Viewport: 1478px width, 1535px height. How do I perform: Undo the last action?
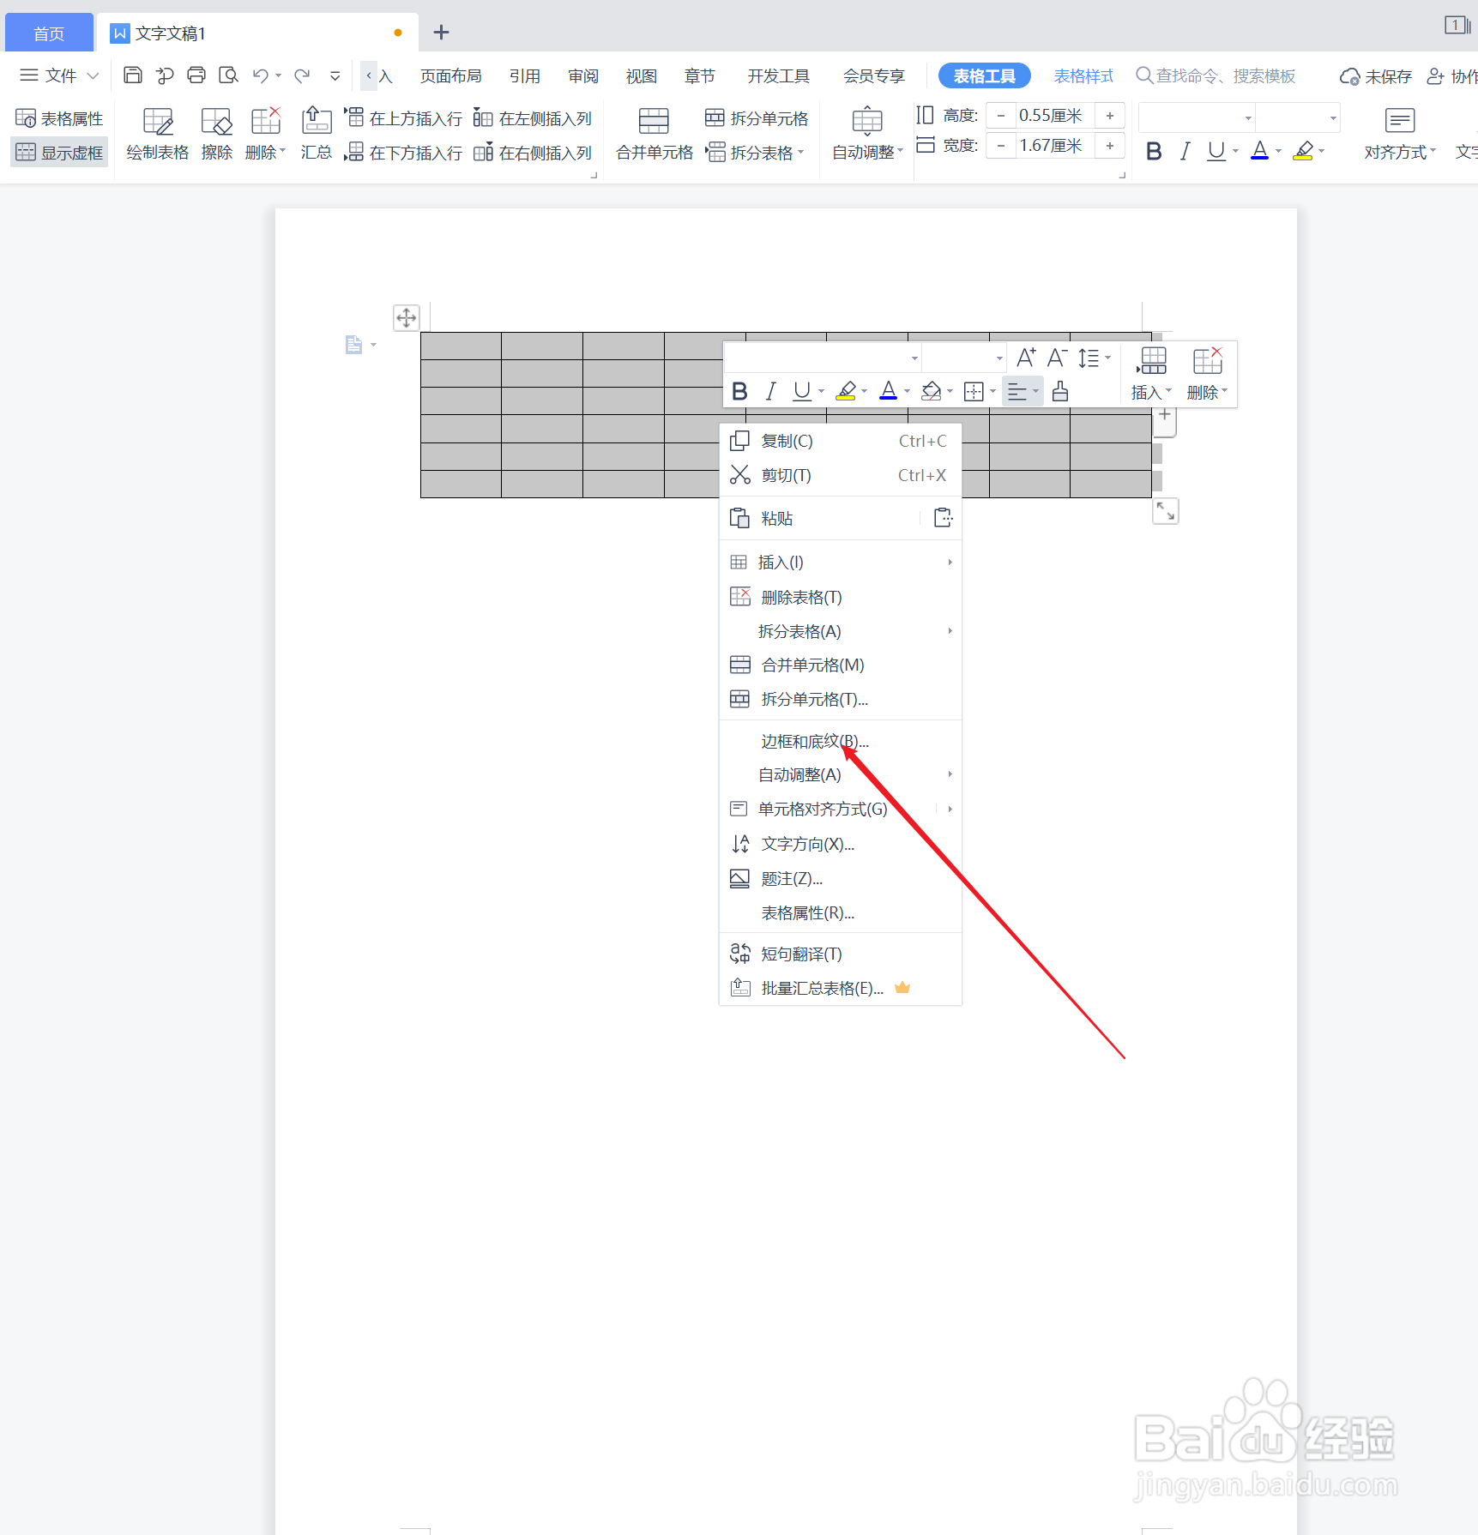pos(260,75)
